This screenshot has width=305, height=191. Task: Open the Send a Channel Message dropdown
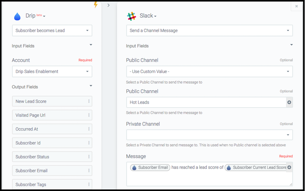209,30
